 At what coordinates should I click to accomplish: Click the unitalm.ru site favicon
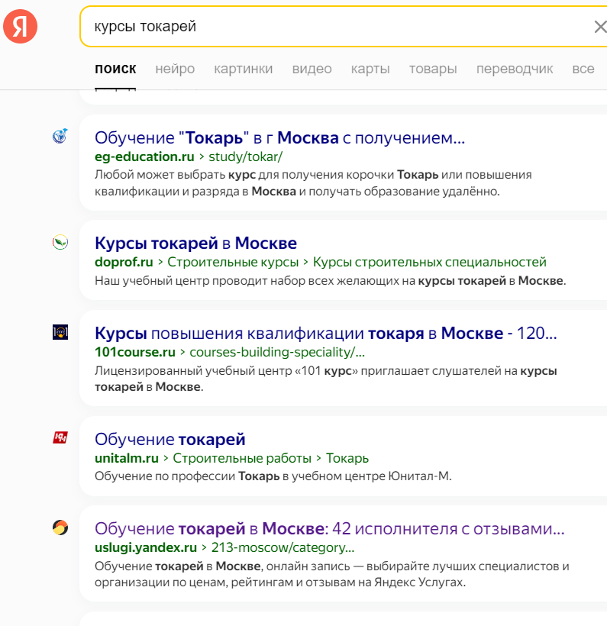[x=60, y=438]
